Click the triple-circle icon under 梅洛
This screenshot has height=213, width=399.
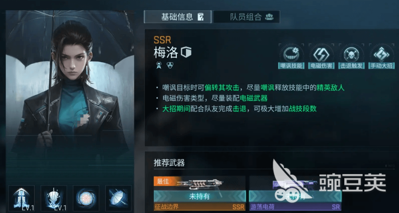169,65
